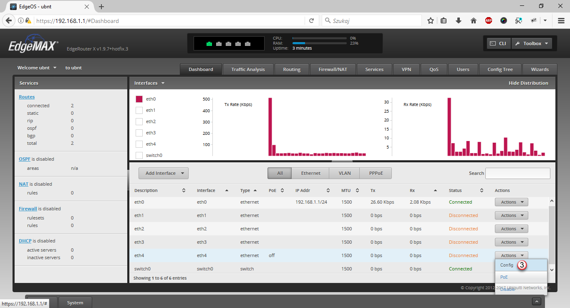Open the System tab at bottom

click(75, 303)
